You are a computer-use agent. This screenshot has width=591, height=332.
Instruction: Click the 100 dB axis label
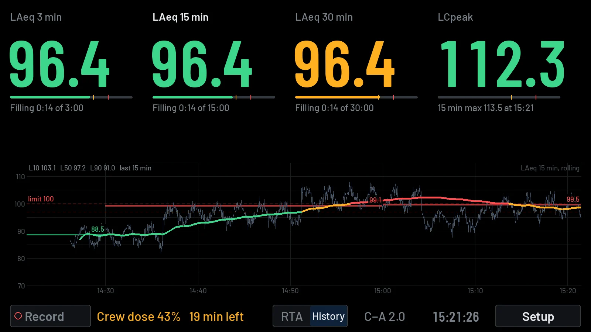[x=20, y=204]
